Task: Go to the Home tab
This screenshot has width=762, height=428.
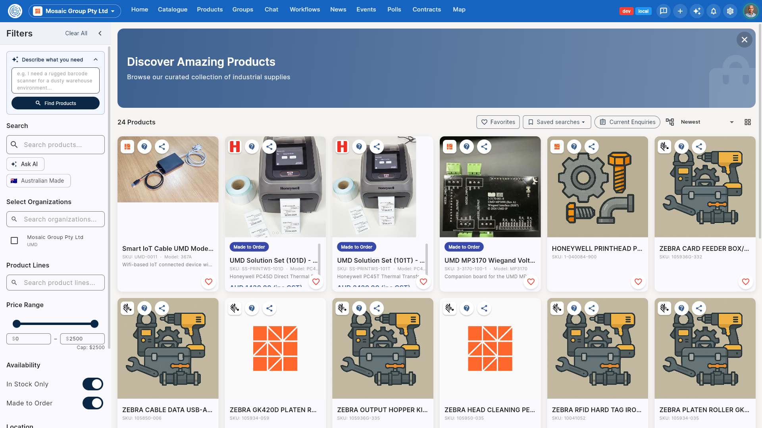Action: [x=140, y=10]
